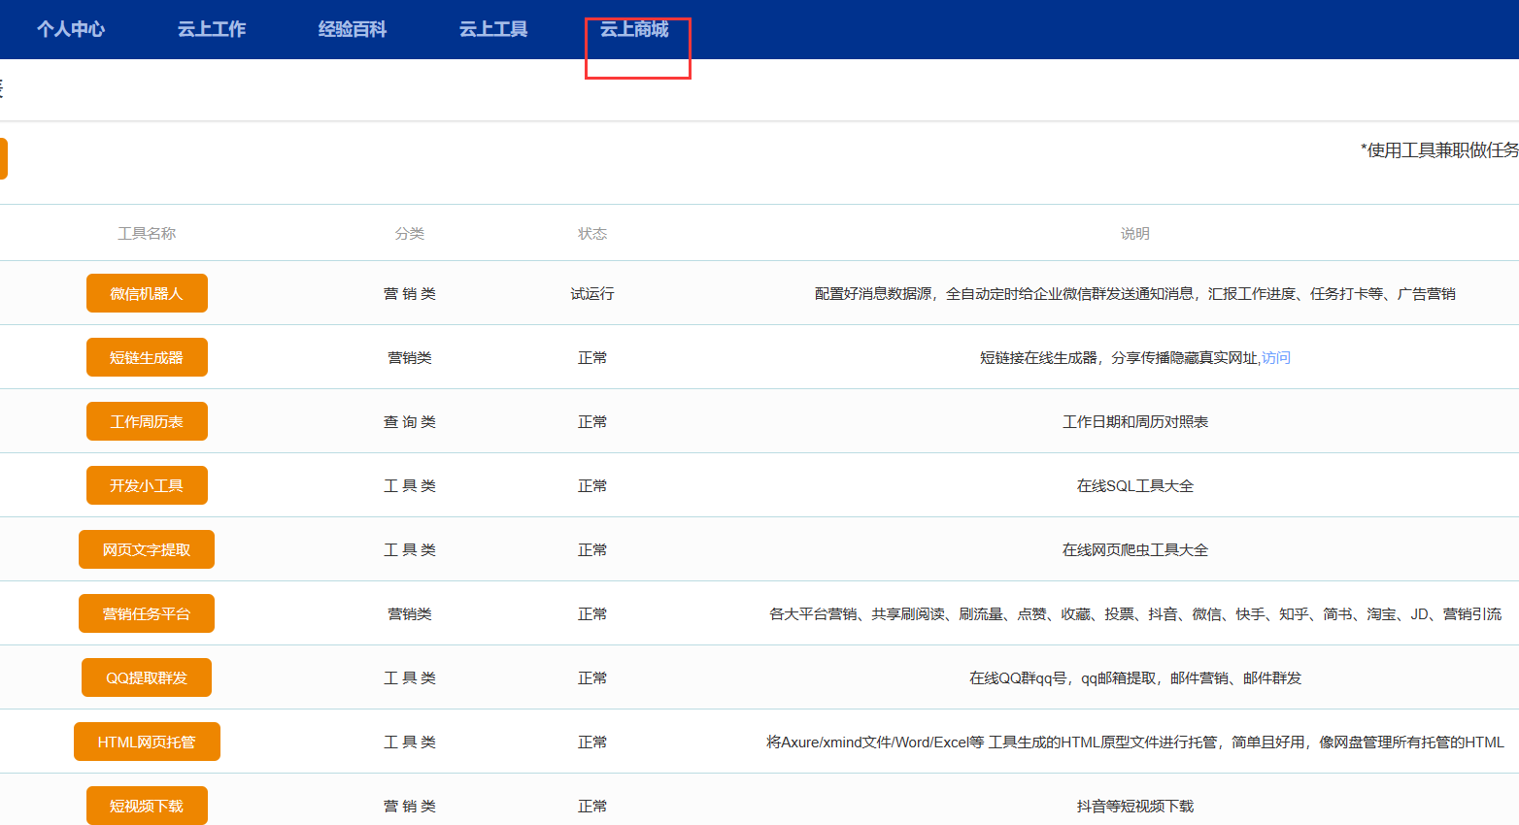
Task: Open the 网页文字提取 crawler tool
Action: point(147,548)
